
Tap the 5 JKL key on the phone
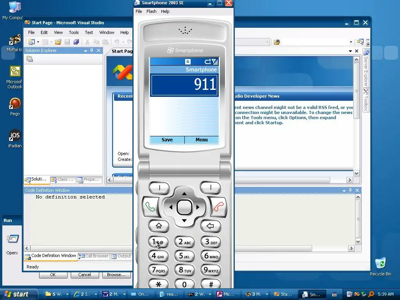[x=184, y=256]
